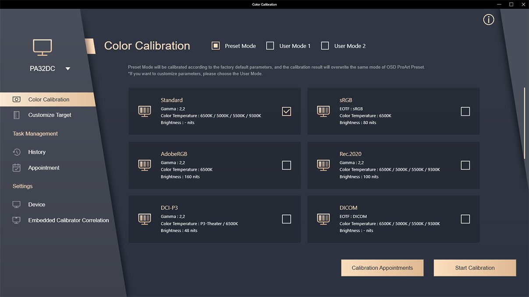Check the DCI-P3 preset checkbox
Screen dimensions: 529x297
[286, 219]
